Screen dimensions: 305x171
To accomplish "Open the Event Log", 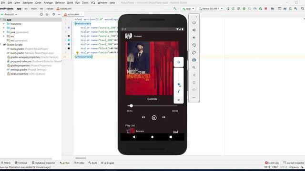I will click(272, 163).
